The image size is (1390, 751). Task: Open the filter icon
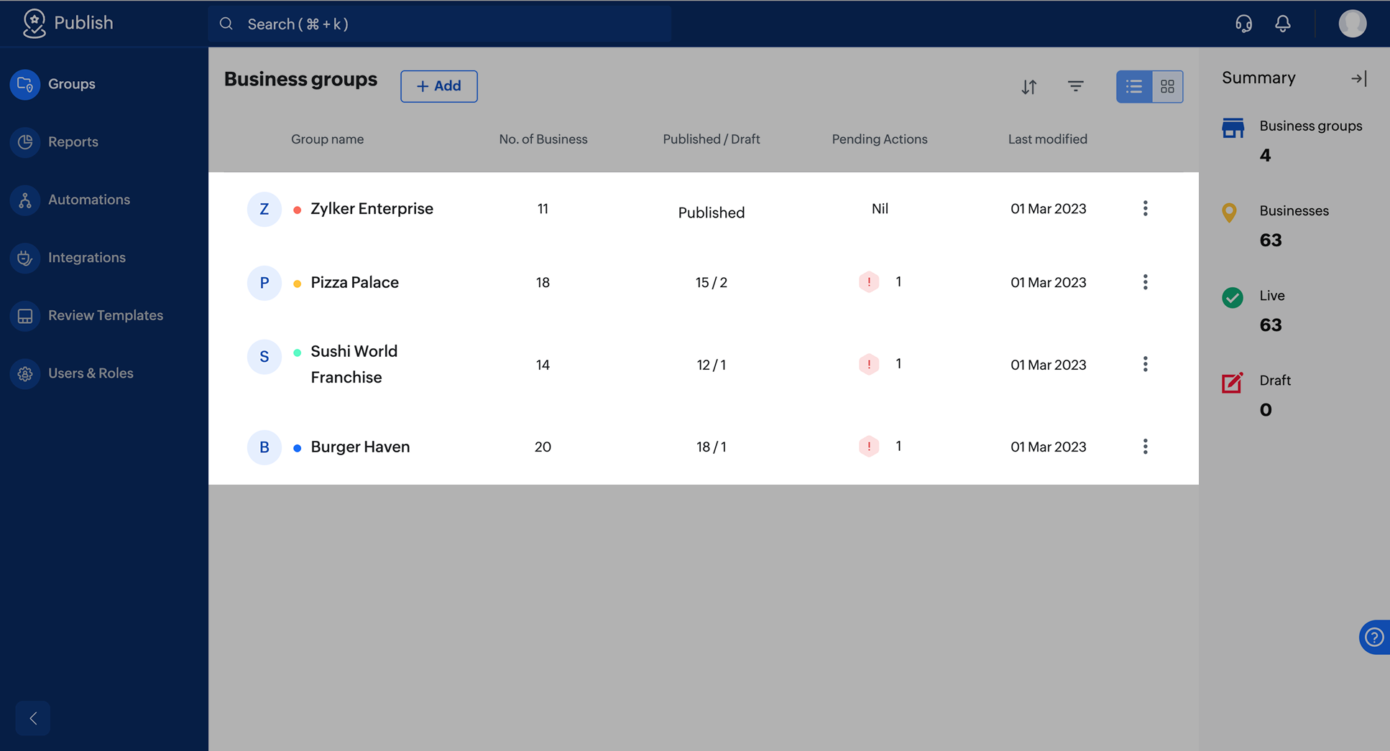pyautogui.click(x=1075, y=86)
